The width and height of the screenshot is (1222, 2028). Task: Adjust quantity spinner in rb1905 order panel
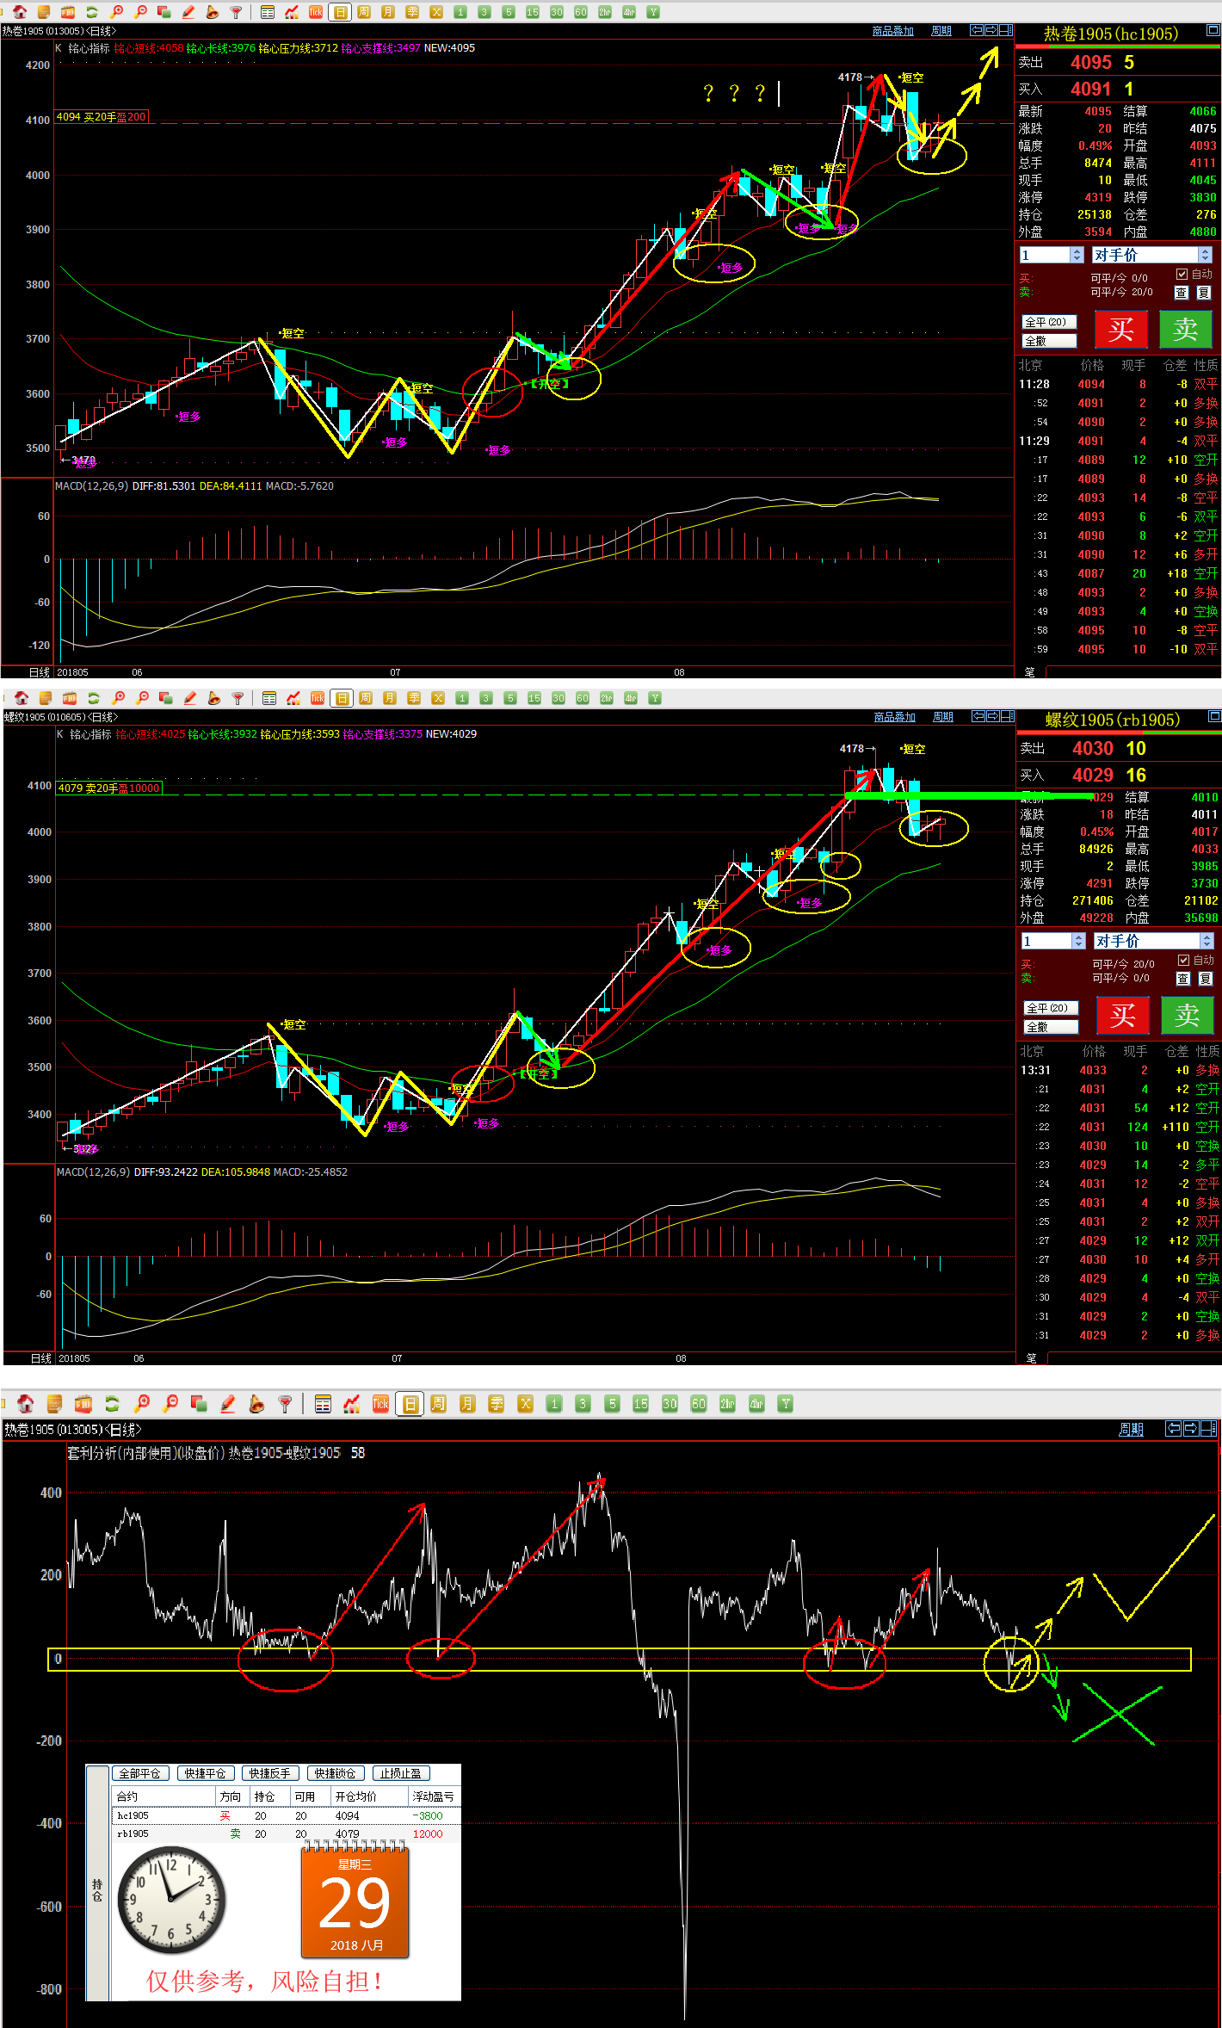point(1078,941)
